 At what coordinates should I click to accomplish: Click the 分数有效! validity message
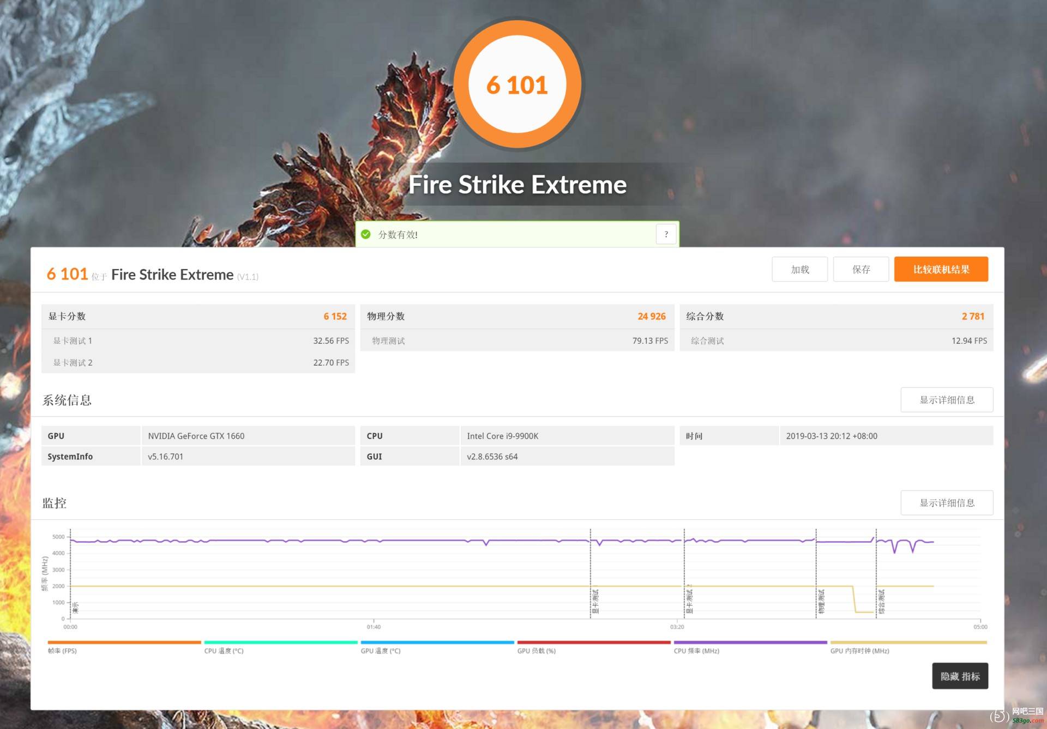click(398, 234)
